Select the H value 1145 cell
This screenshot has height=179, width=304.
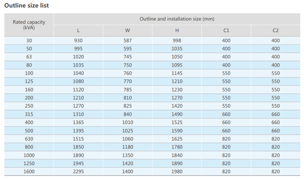tap(177, 73)
